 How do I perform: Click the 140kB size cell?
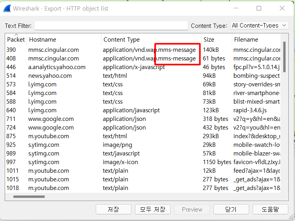pos(211,50)
